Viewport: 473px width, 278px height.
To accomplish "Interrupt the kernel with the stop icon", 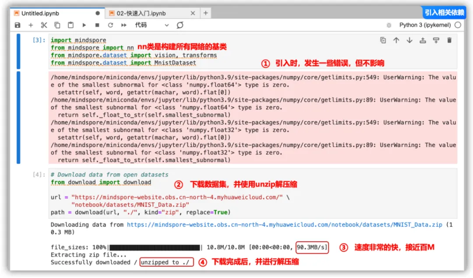I will click(x=97, y=25).
